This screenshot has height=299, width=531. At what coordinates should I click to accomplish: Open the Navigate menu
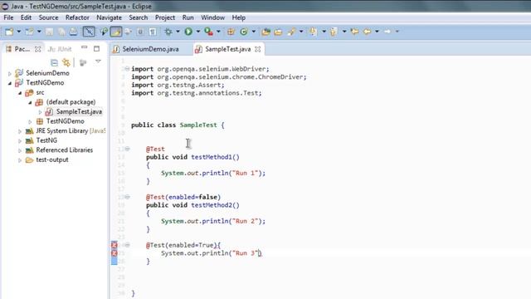tap(109, 17)
